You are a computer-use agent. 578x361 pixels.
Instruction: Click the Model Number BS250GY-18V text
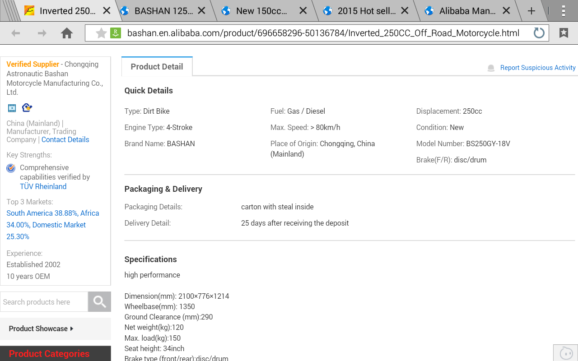463,143
